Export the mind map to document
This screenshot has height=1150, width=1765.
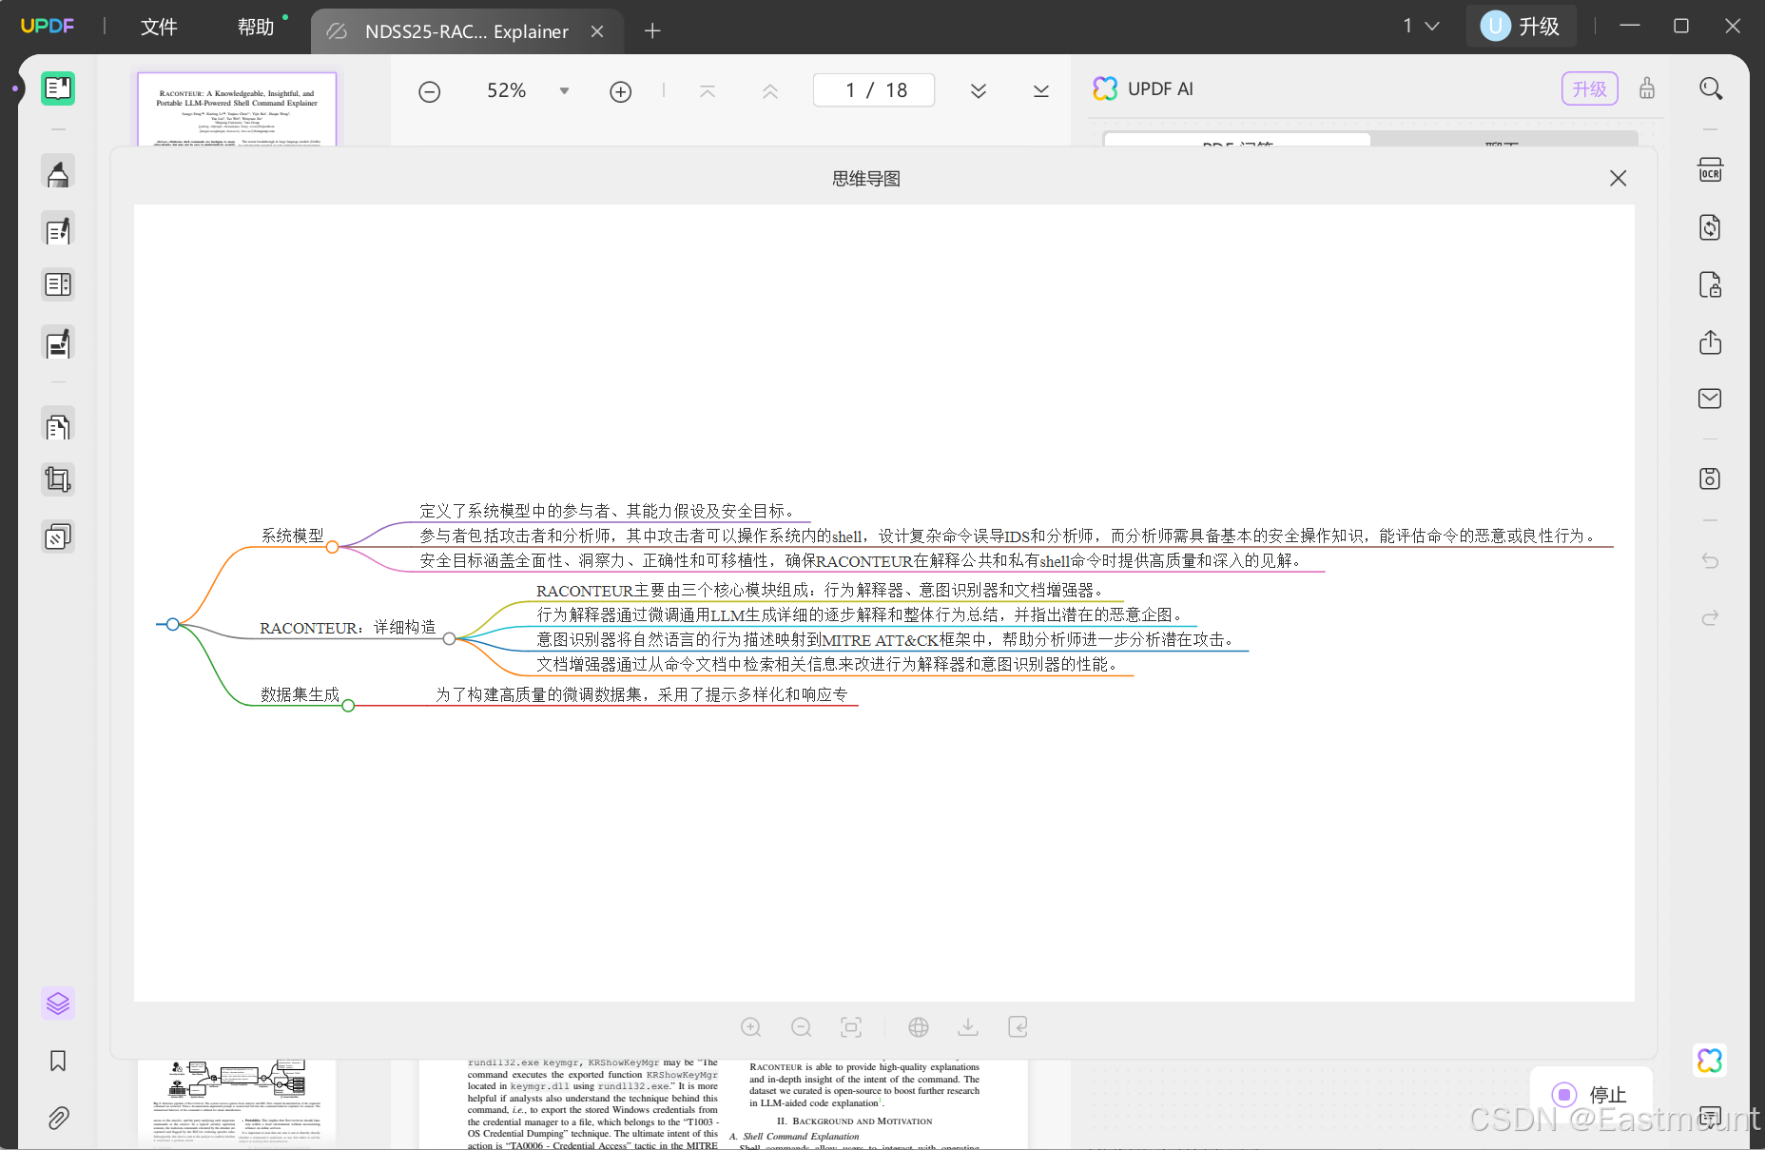point(1018,1027)
